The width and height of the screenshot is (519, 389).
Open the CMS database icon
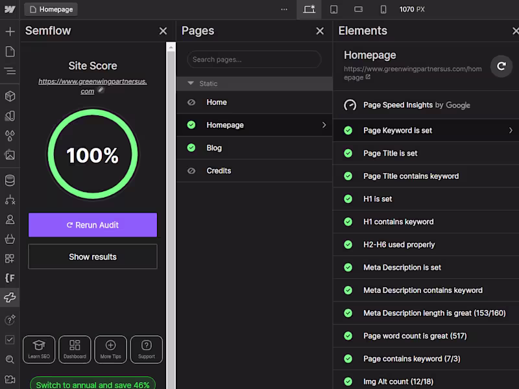click(x=10, y=180)
